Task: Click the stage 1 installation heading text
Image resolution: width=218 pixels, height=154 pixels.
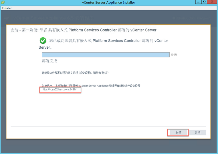Action: pos(84,30)
